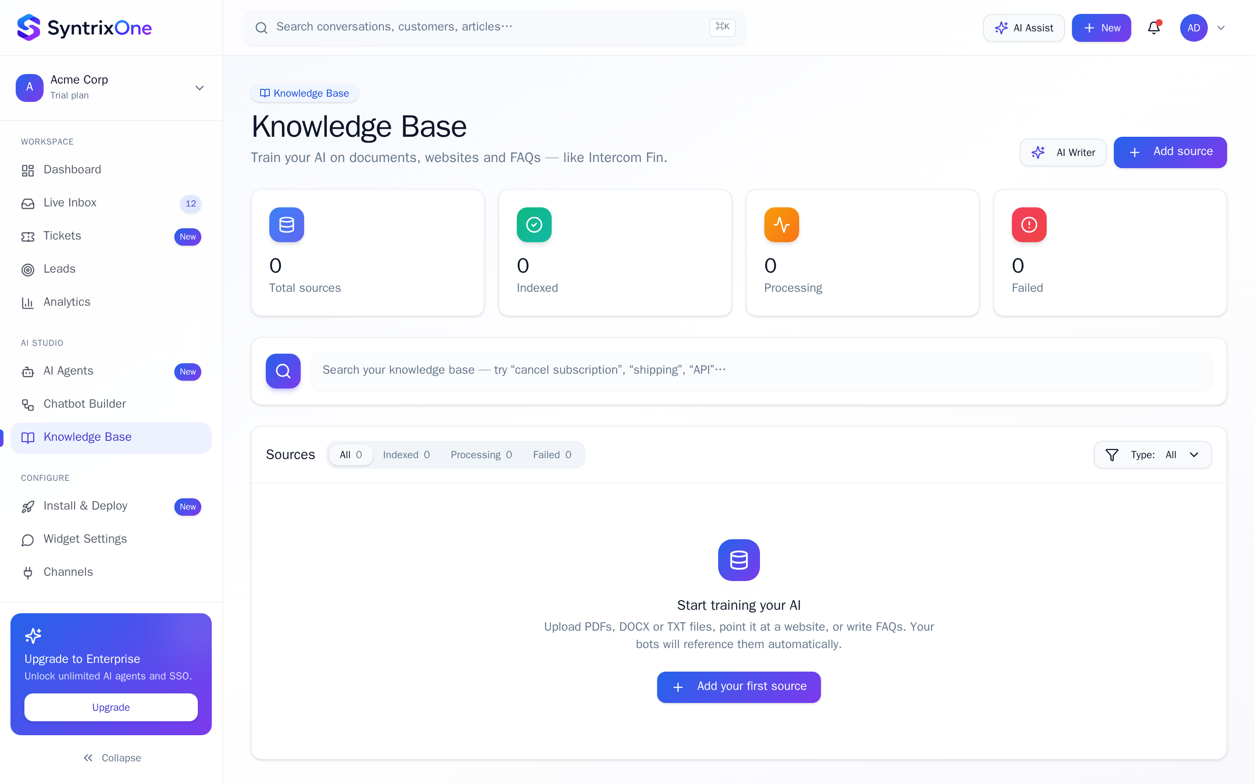Image resolution: width=1255 pixels, height=784 pixels.
Task: Click the Collapse double-chevron icon
Action: coord(88,758)
